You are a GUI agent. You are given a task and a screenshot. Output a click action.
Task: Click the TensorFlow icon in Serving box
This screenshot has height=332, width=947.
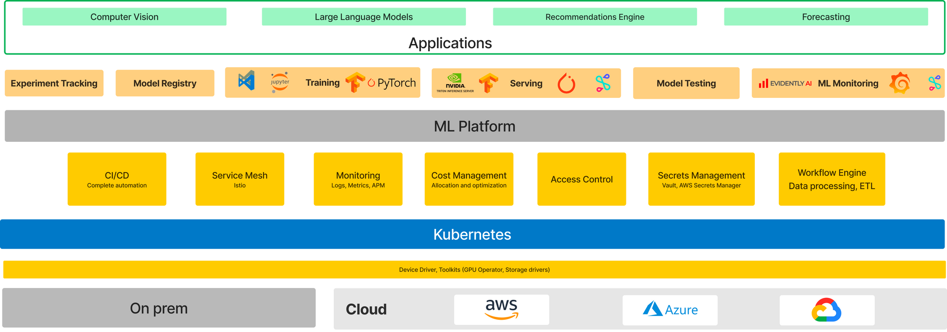coord(488,83)
